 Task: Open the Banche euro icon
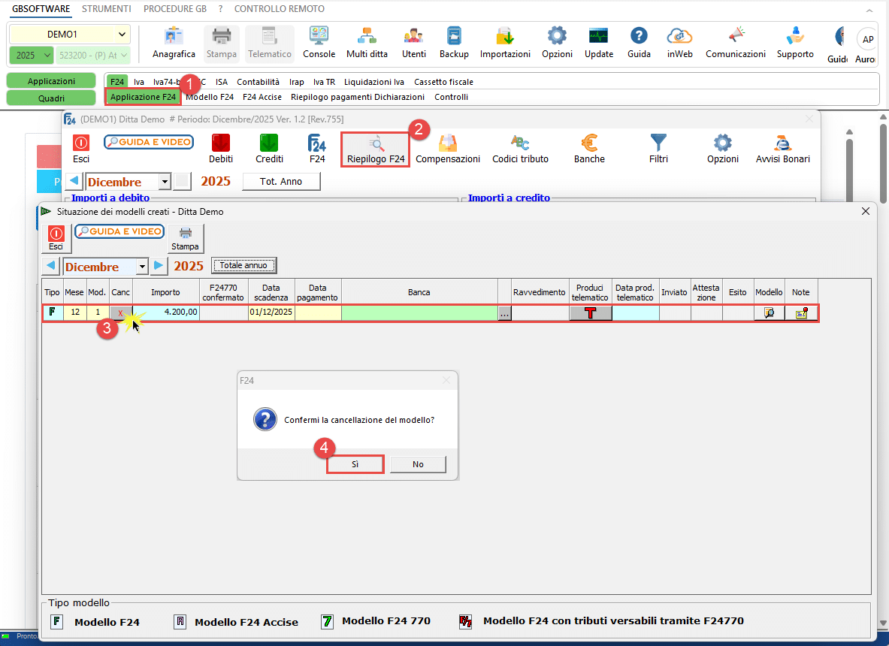[x=589, y=148]
